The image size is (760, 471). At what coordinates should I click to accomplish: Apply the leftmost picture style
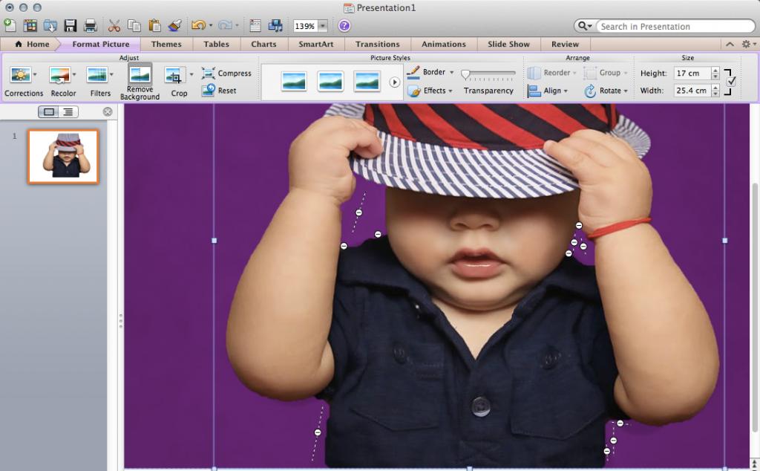tap(294, 81)
